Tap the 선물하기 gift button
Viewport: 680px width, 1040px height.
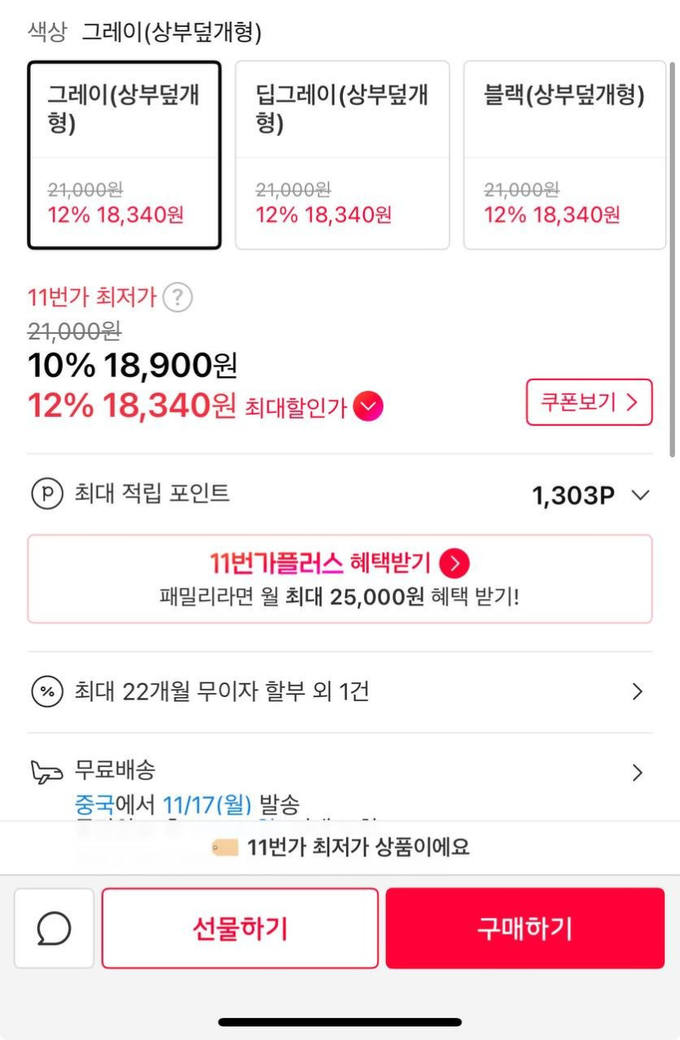pyautogui.click(x=240, y=928)
